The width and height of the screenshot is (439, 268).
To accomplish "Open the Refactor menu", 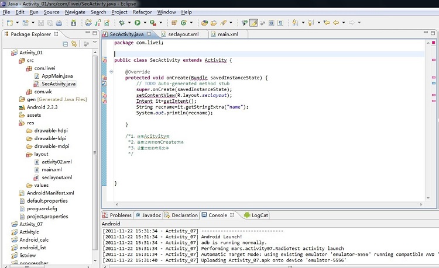I will (142, 12).
